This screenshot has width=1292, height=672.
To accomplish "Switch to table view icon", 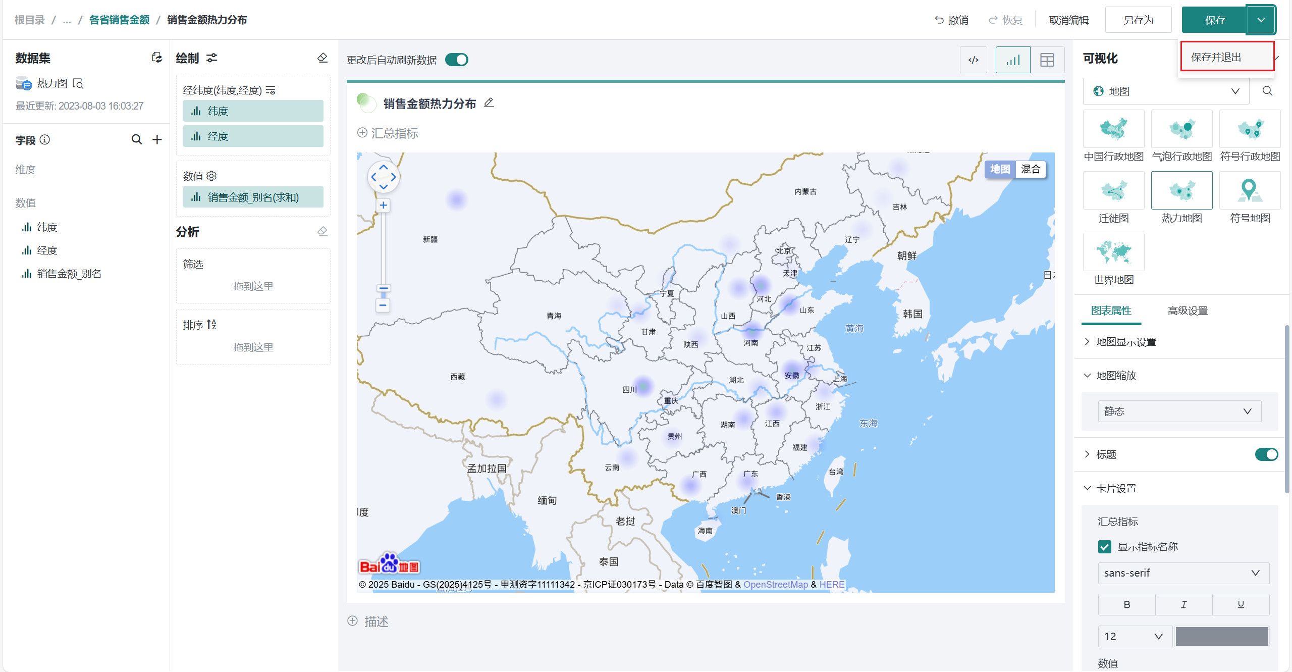I will [x=1047, y=60].
